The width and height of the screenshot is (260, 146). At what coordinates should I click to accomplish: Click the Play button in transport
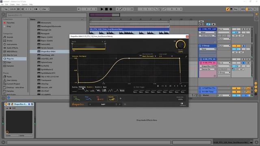102,9
